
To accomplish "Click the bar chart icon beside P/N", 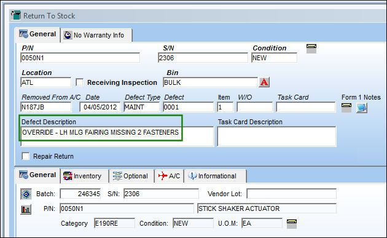I will click(x=26, y=209).
